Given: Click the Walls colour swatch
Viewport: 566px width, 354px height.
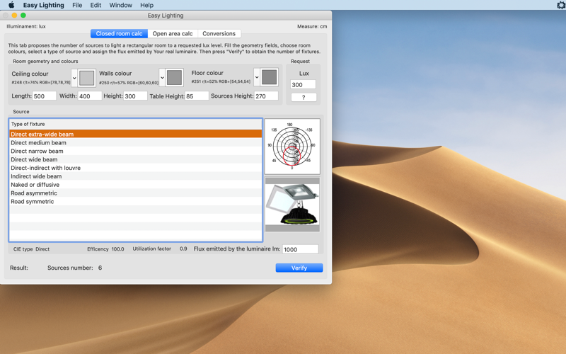Looking at the screenshot, I should (x=174, y=78).
